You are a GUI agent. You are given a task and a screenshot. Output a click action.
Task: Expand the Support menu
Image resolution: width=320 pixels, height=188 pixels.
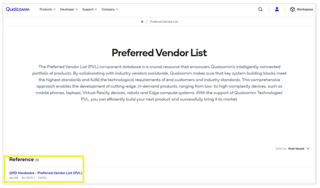(x=89, y=9)
